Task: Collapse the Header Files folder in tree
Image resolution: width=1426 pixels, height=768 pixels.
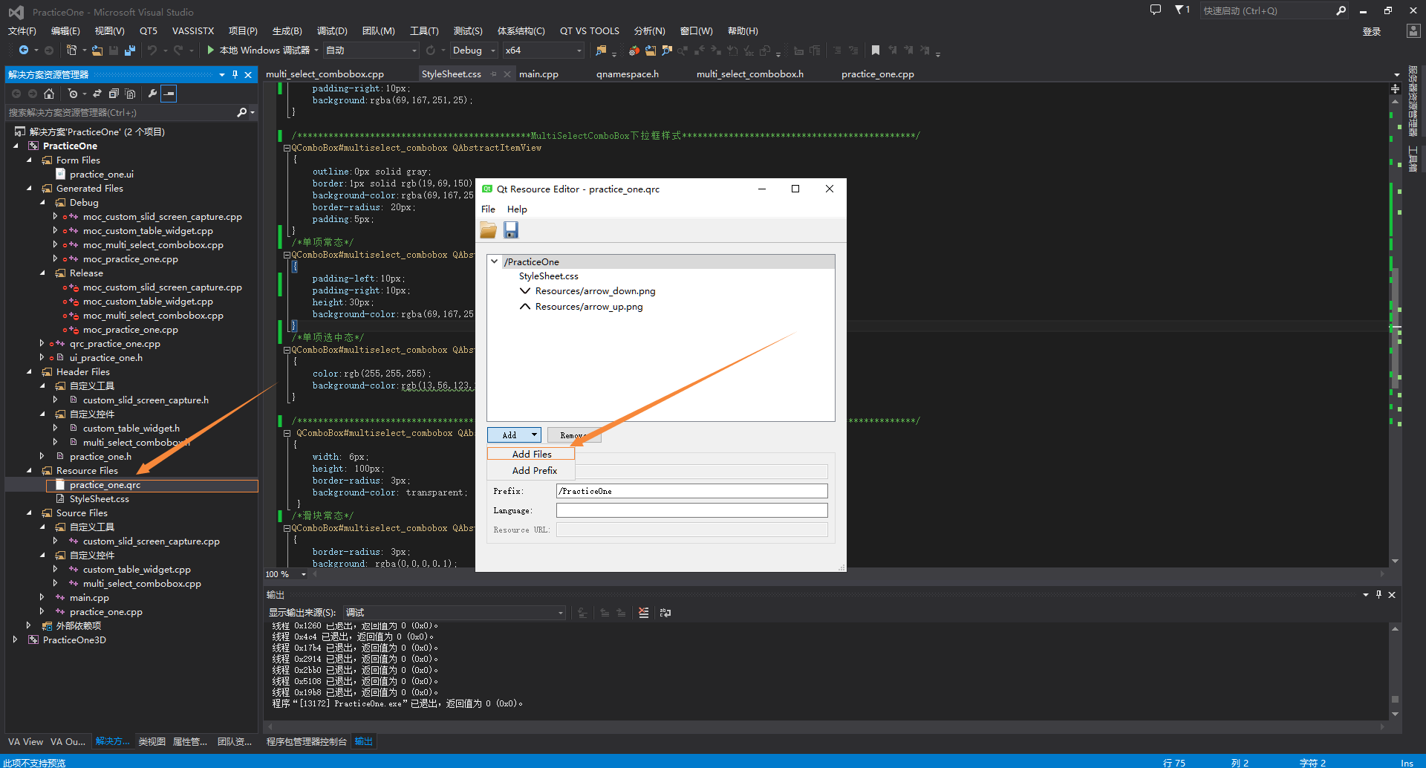Action: pos(29,372)
